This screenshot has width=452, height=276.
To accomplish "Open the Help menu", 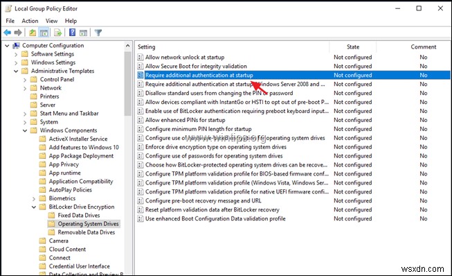I will (x=71, y=21).
